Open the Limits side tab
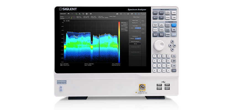 click(x=143, y=29)
